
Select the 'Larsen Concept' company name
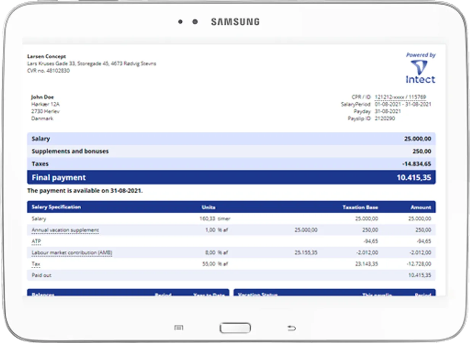pyautogui.click(x=47, y=56)
